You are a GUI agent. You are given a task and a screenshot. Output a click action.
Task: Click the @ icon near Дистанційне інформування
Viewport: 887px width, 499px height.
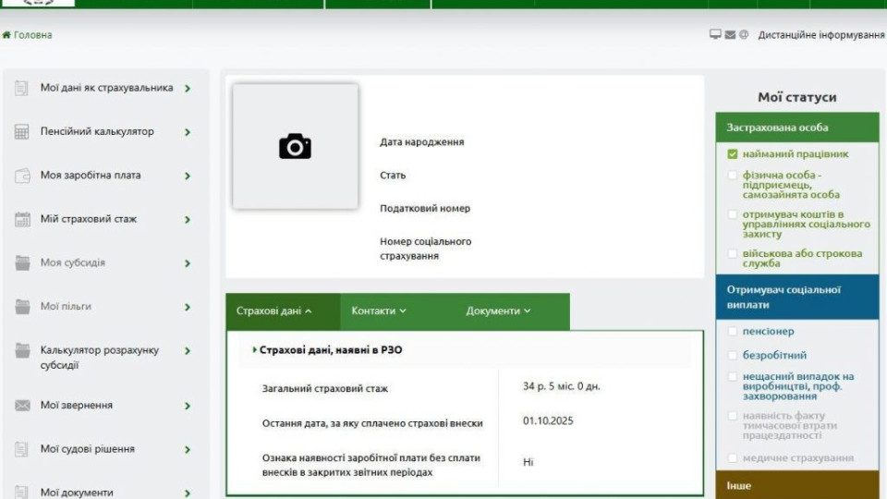pyautogui.click(x=744, y=34)
